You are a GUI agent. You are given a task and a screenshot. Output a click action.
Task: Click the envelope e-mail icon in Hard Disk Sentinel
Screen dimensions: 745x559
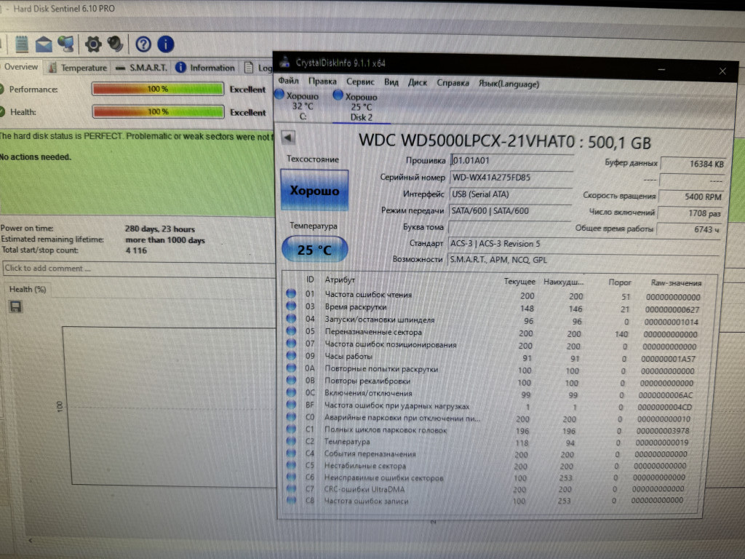pos(43,44)
